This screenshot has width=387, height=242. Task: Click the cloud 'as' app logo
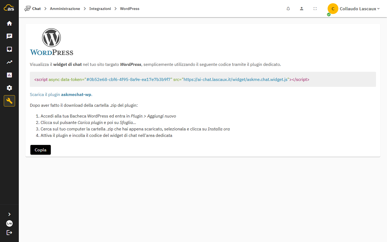coord(9,8)
